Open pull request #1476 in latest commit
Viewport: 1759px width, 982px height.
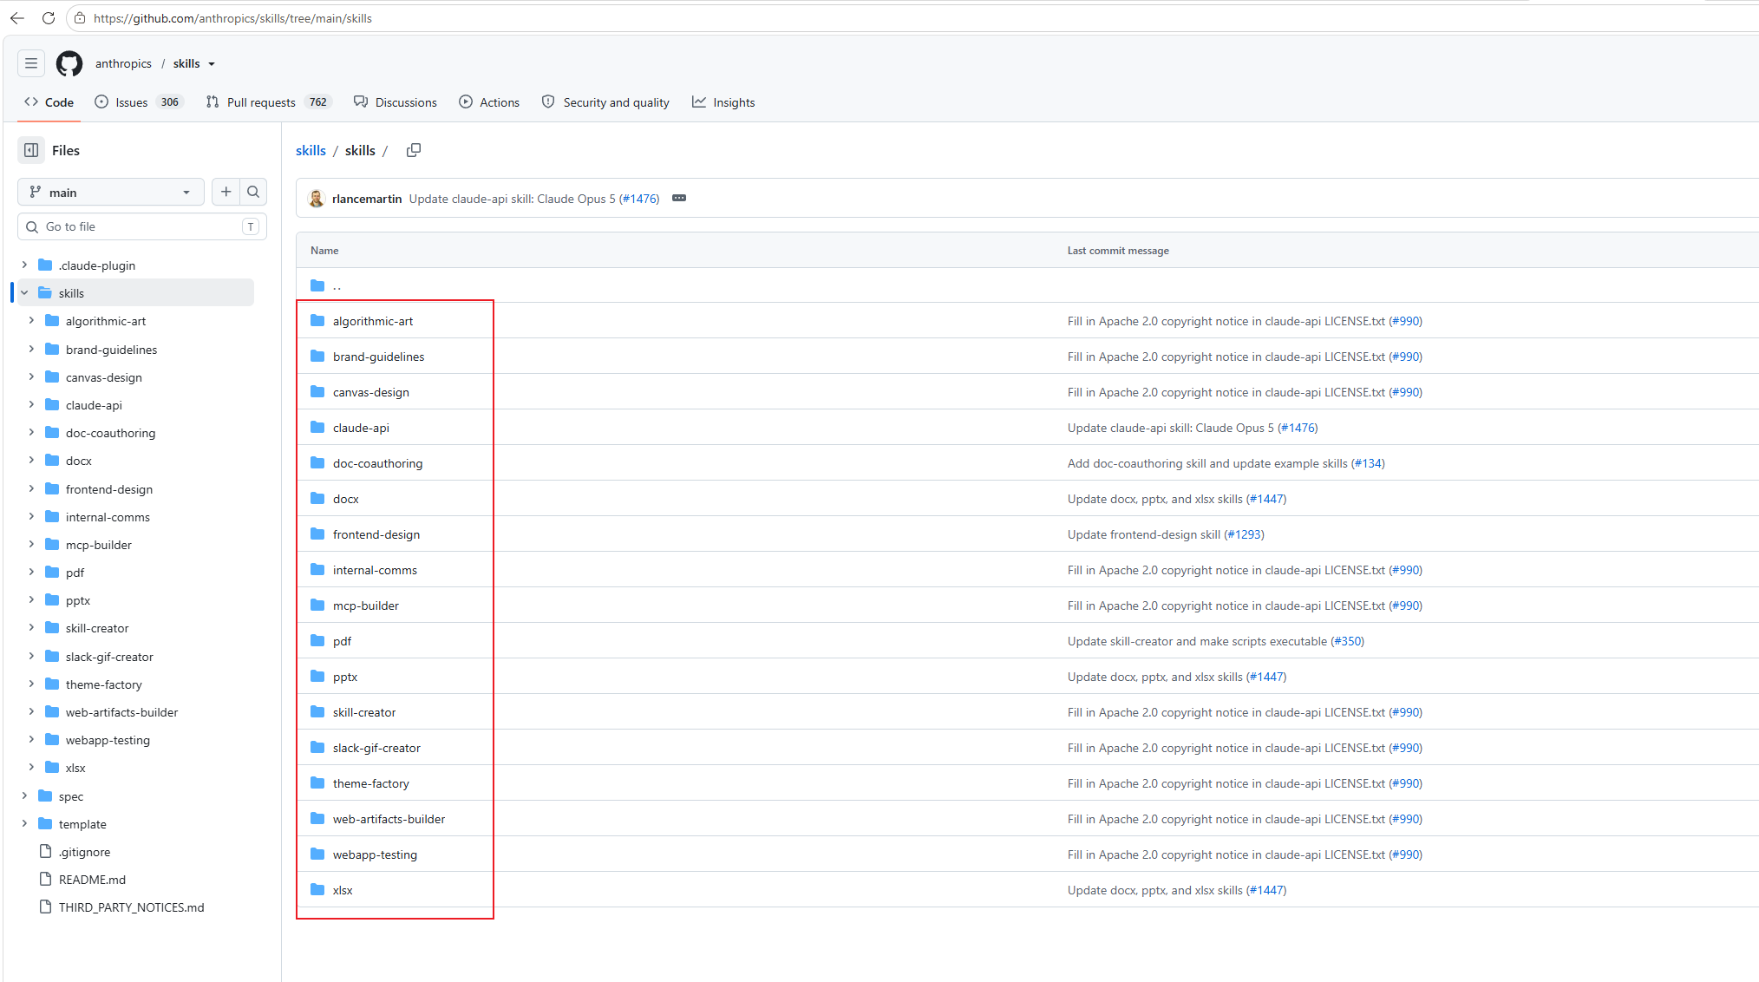click(640, 199)
